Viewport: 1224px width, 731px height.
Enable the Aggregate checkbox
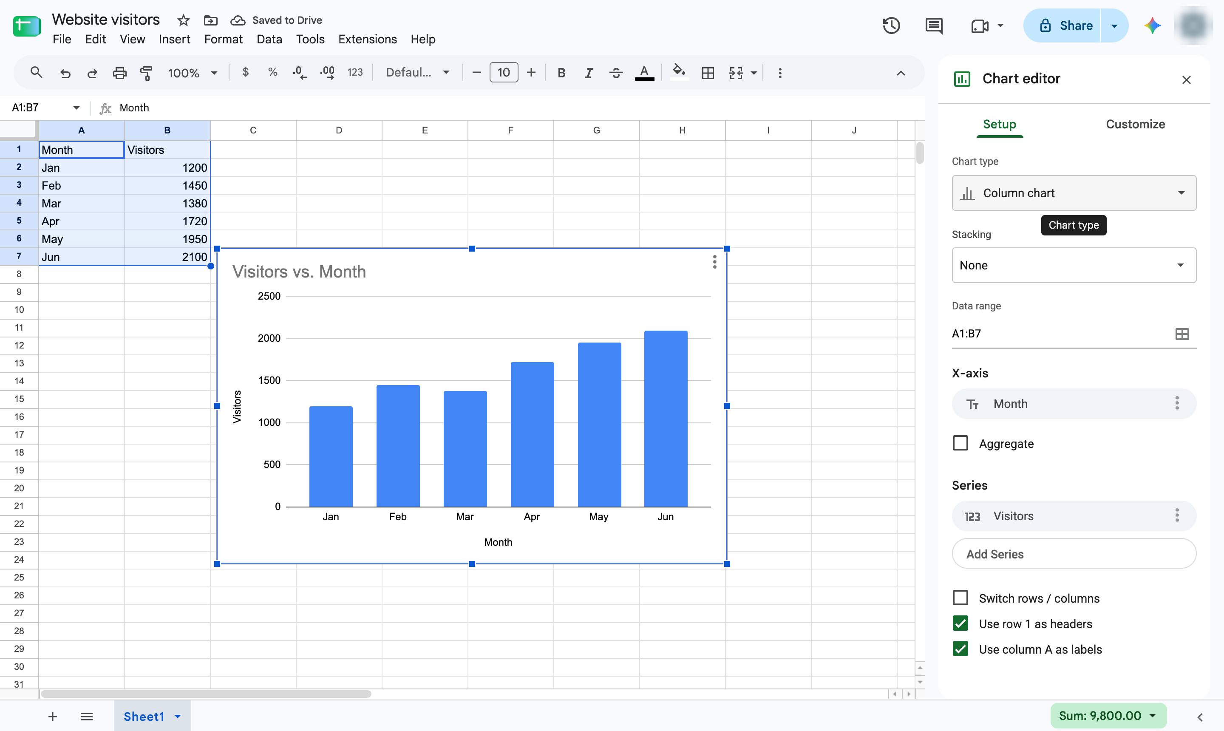pos(960,443)
